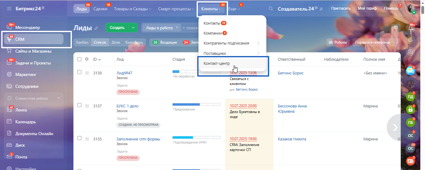The width and height of the screenshot is (425, 170).
Task: Select the checkbox for lead 3137
Action: (x=79, y=105)
